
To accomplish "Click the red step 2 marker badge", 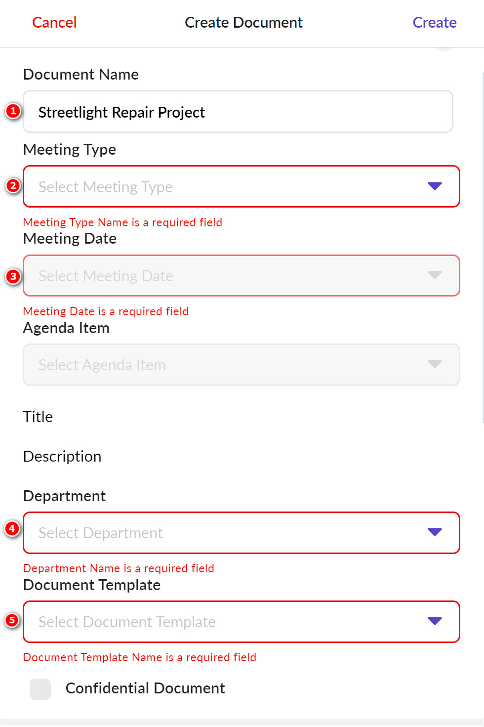I will pos(13,186).
